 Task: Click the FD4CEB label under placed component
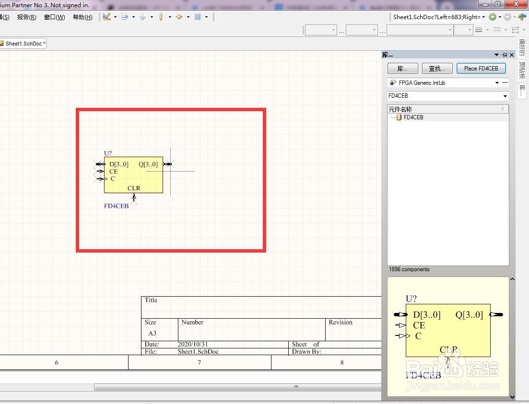tap(117, 206)
